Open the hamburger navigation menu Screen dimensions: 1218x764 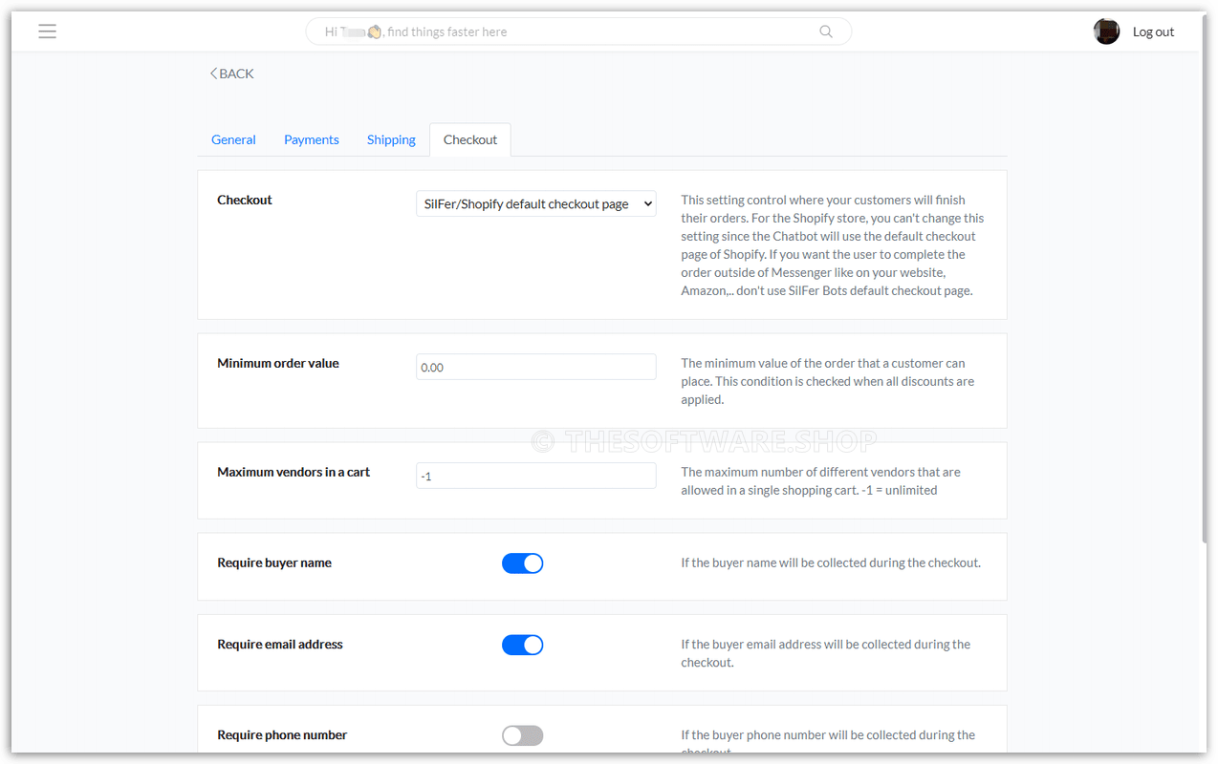[47, 31]
